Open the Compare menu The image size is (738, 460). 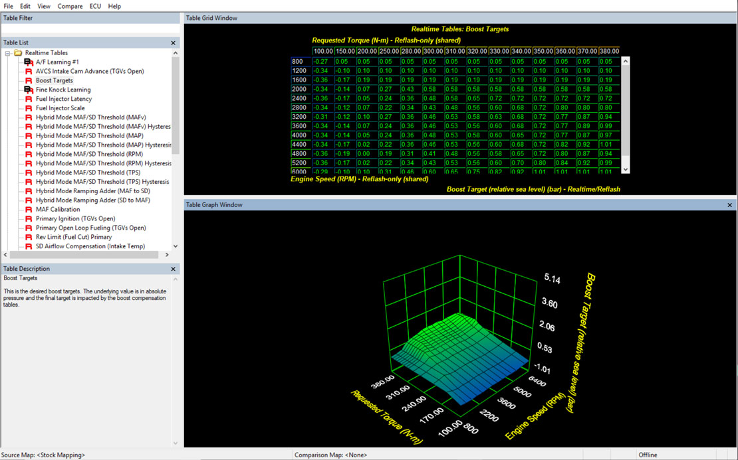70,6
